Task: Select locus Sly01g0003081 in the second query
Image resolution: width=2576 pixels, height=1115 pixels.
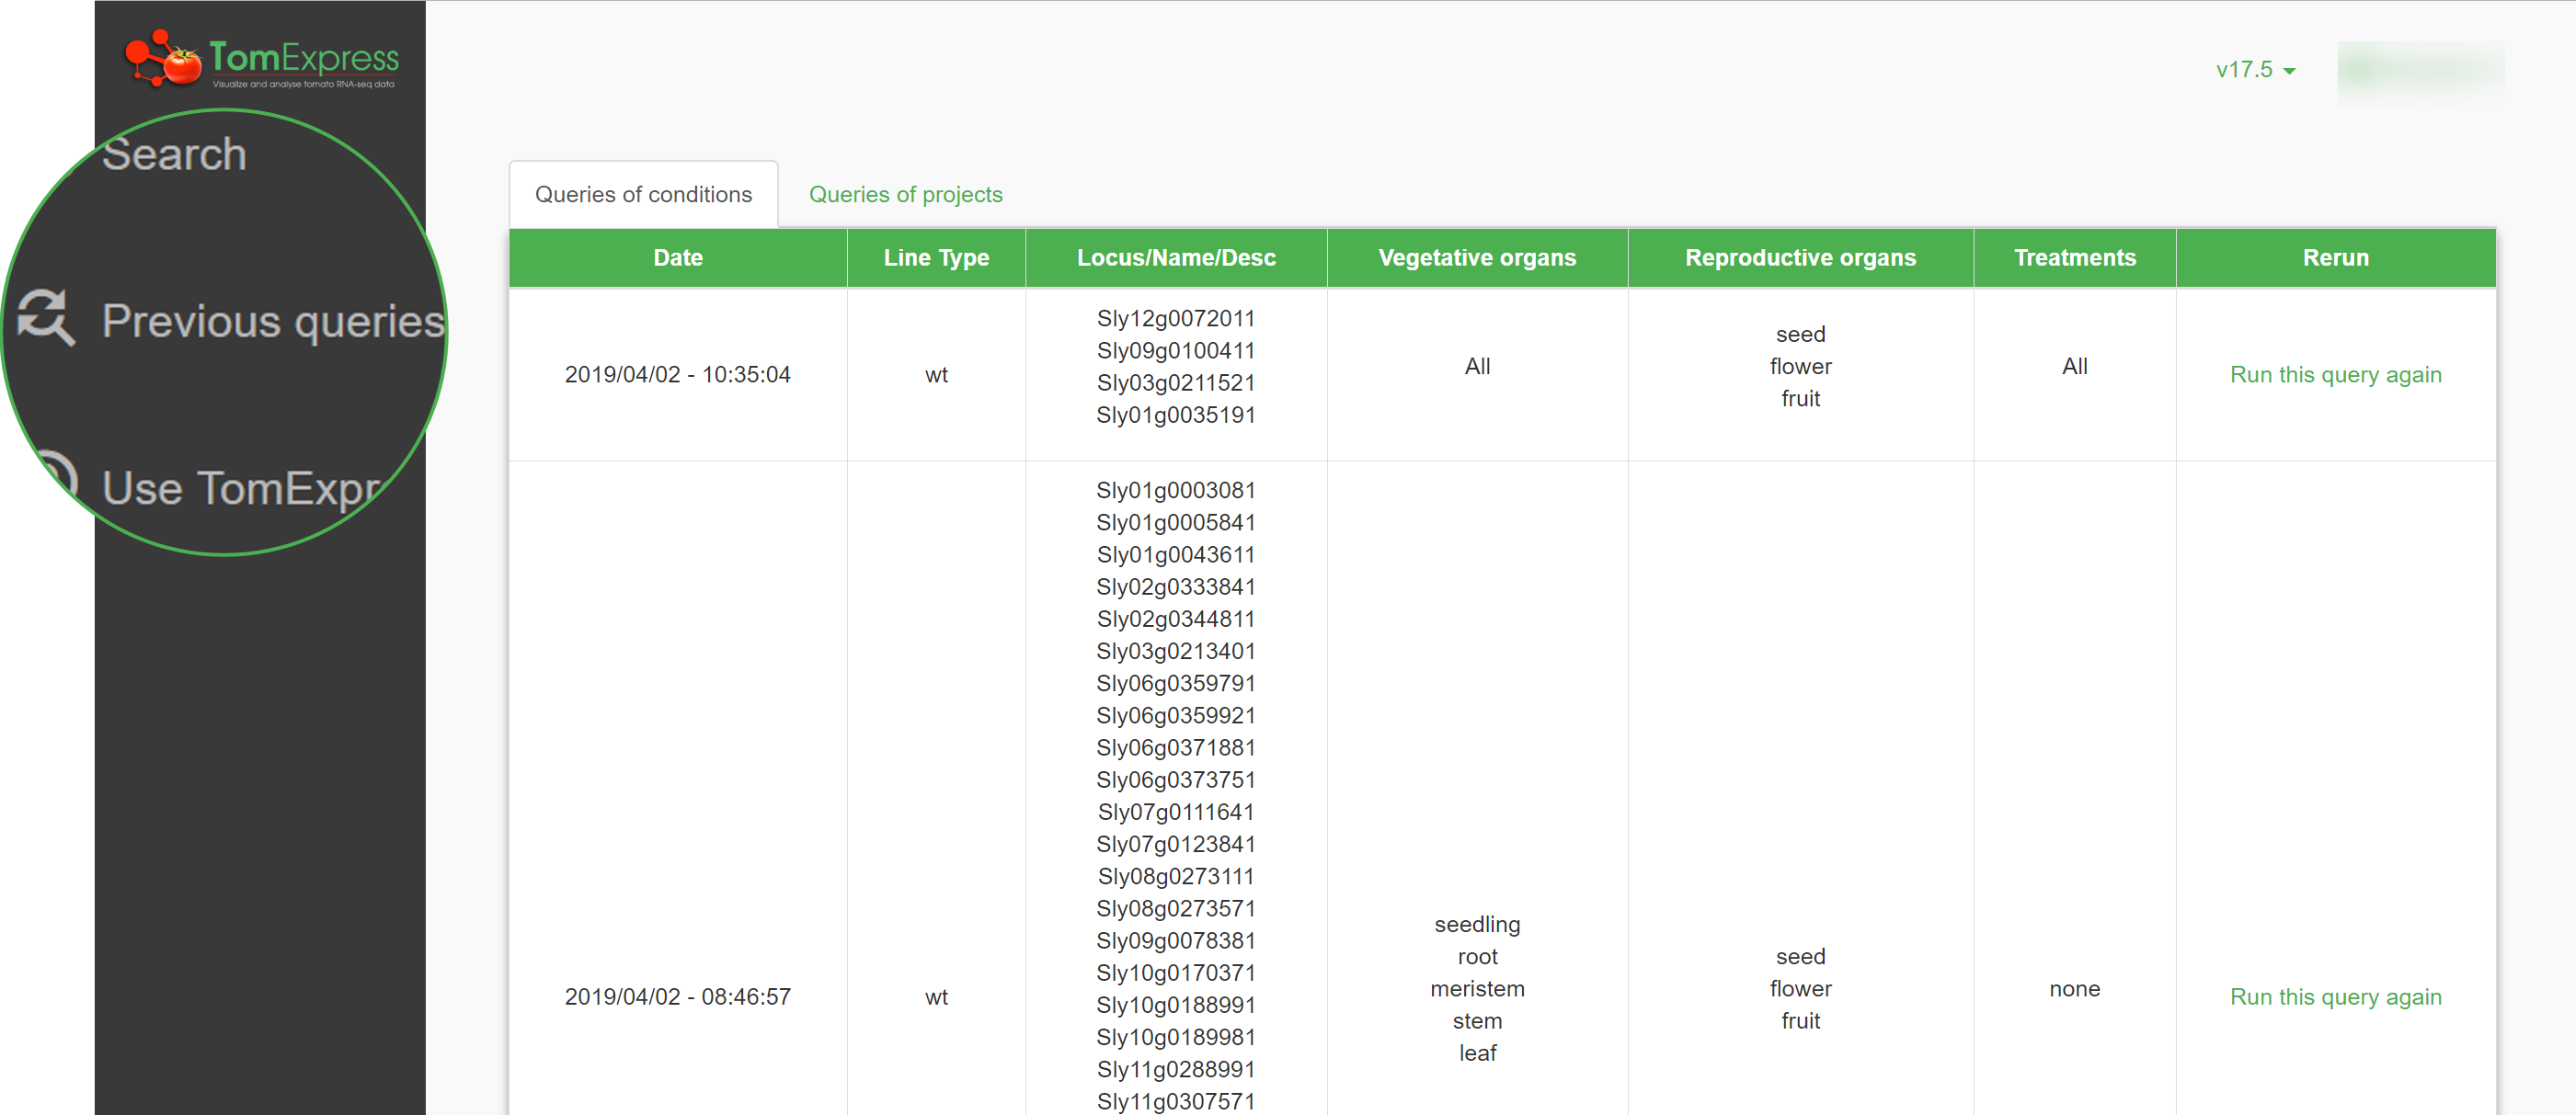Action: click(x=1175, y=490)
